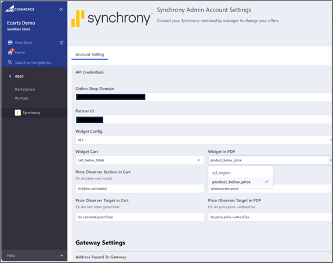Open the Widget Config dropdown
Image resolution: width=333 pixels, height=263 pixels.
point(204,140)
